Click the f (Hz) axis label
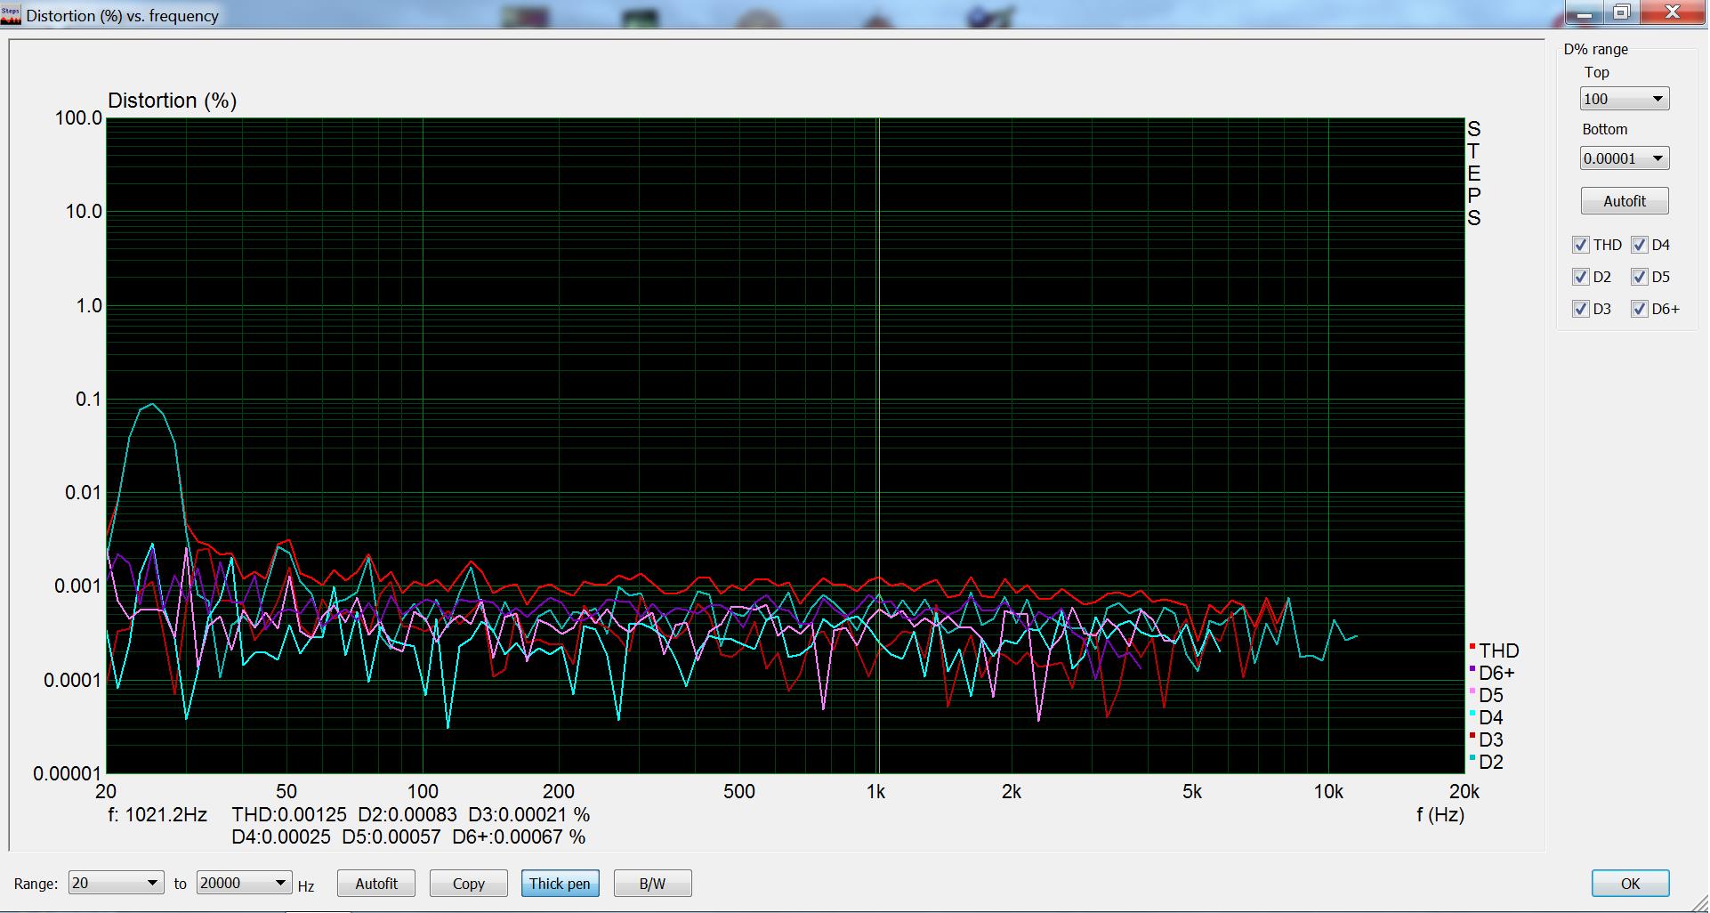 (1440, 814)
